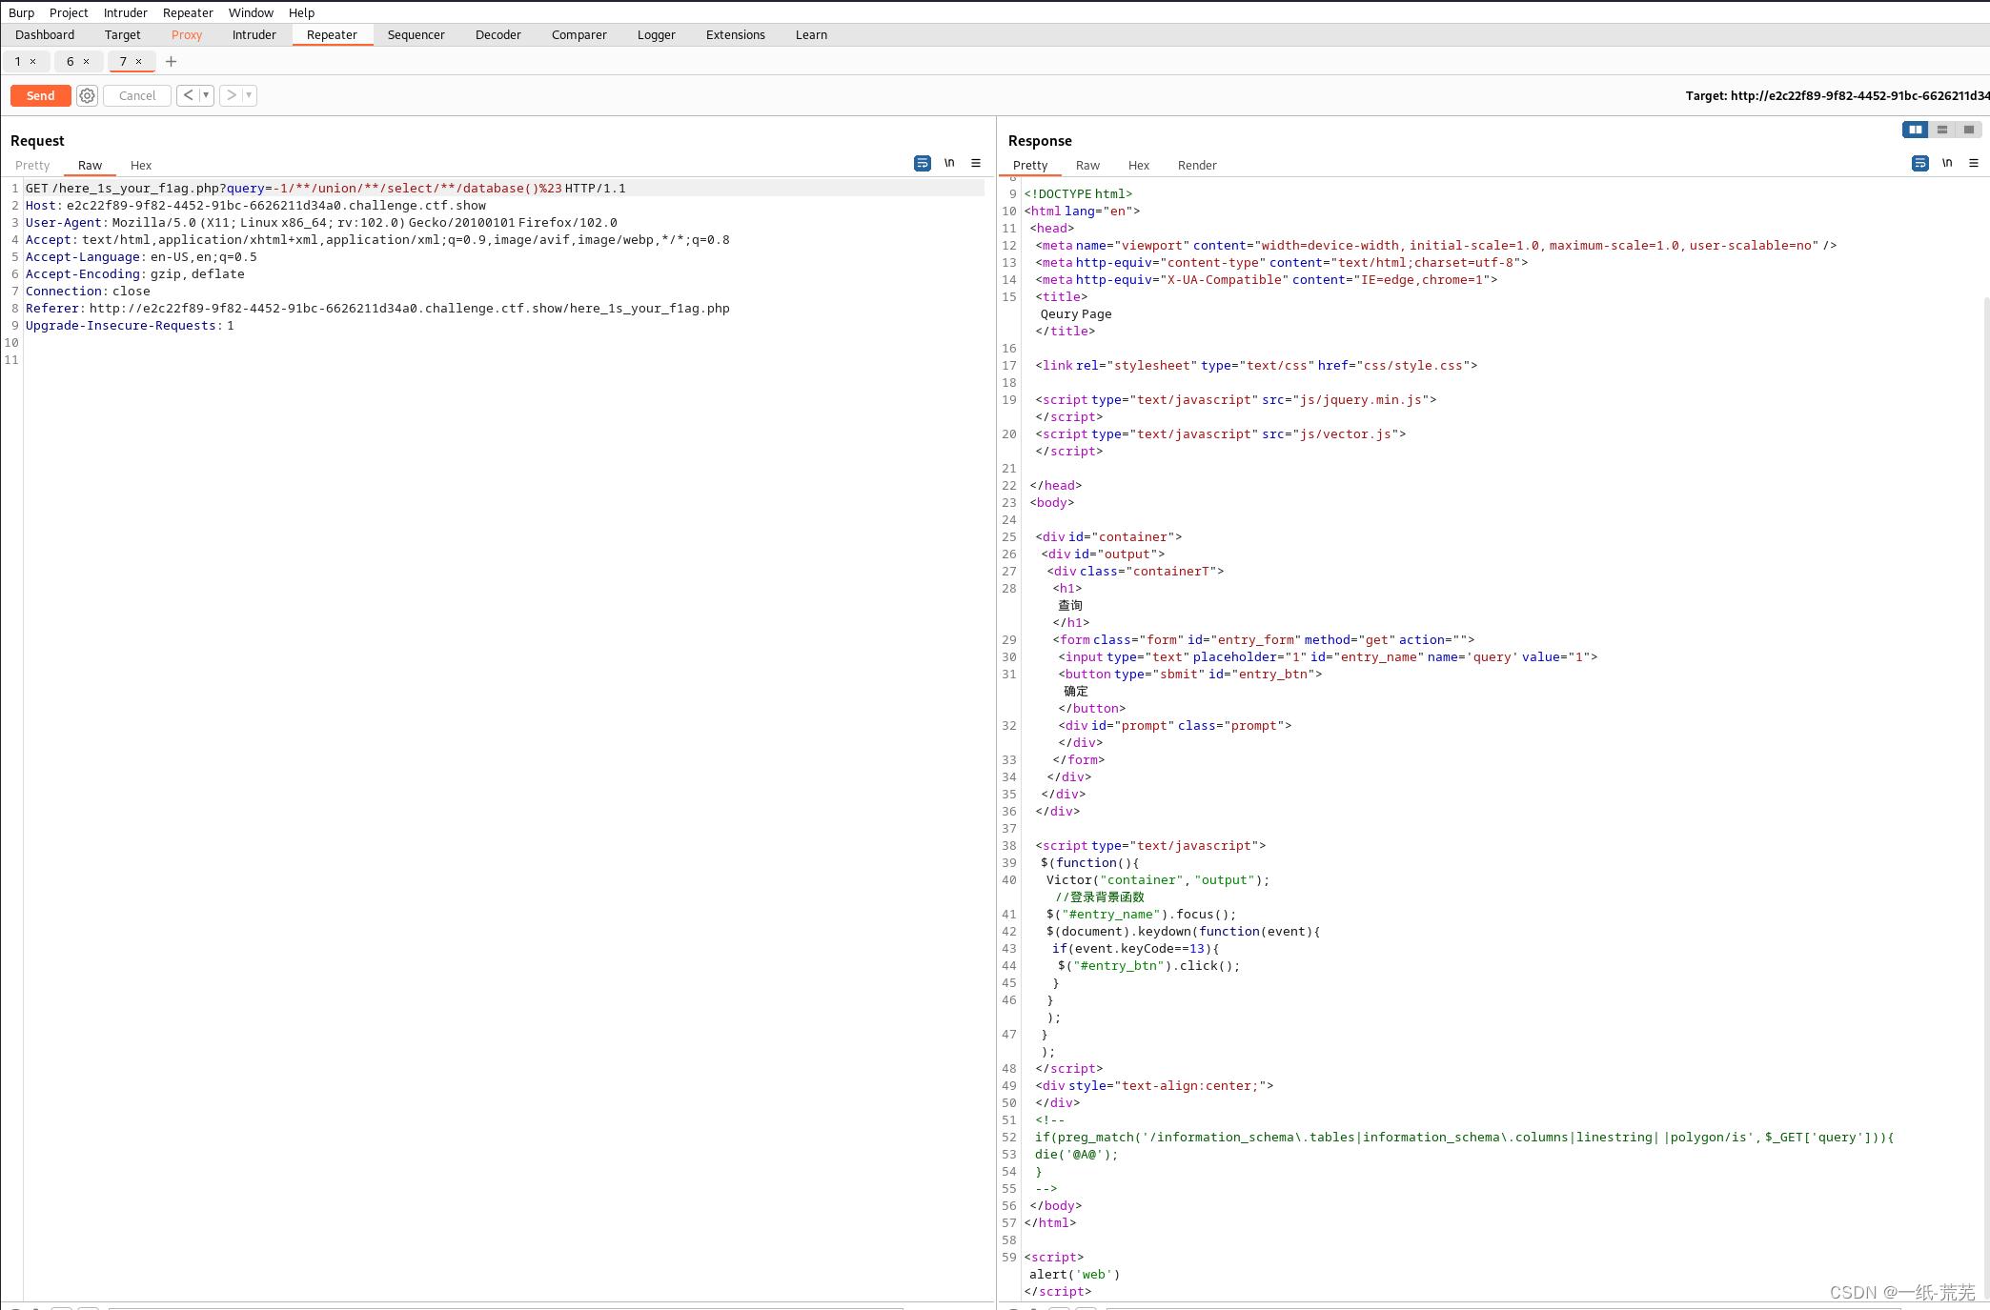Click the Connection: close header line
1990x1310 pixels.
point(88,291)
